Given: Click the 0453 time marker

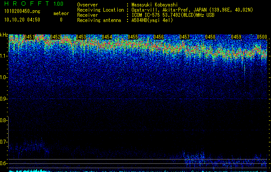Looking at the screenshot, I should click(81, 37).
